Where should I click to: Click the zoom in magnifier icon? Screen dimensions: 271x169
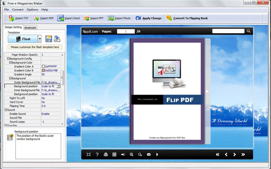pyautogui.click(x=132, y=154)
